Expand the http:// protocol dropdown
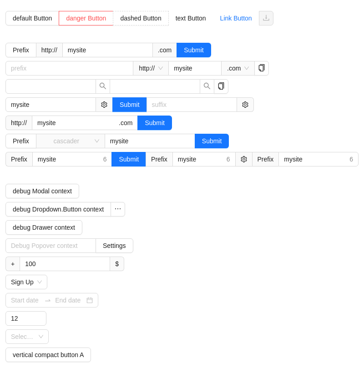 point(151,68)
